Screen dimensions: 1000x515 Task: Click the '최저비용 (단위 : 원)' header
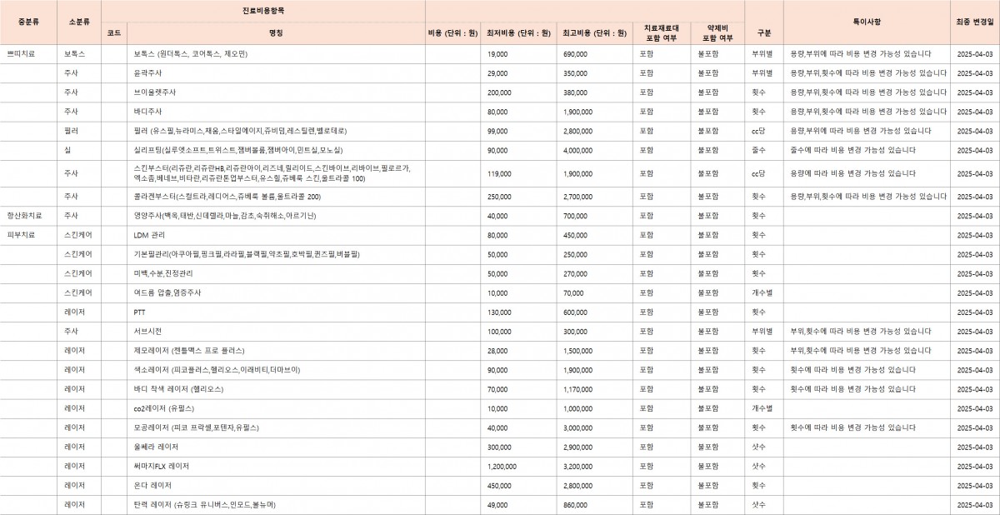518,32
